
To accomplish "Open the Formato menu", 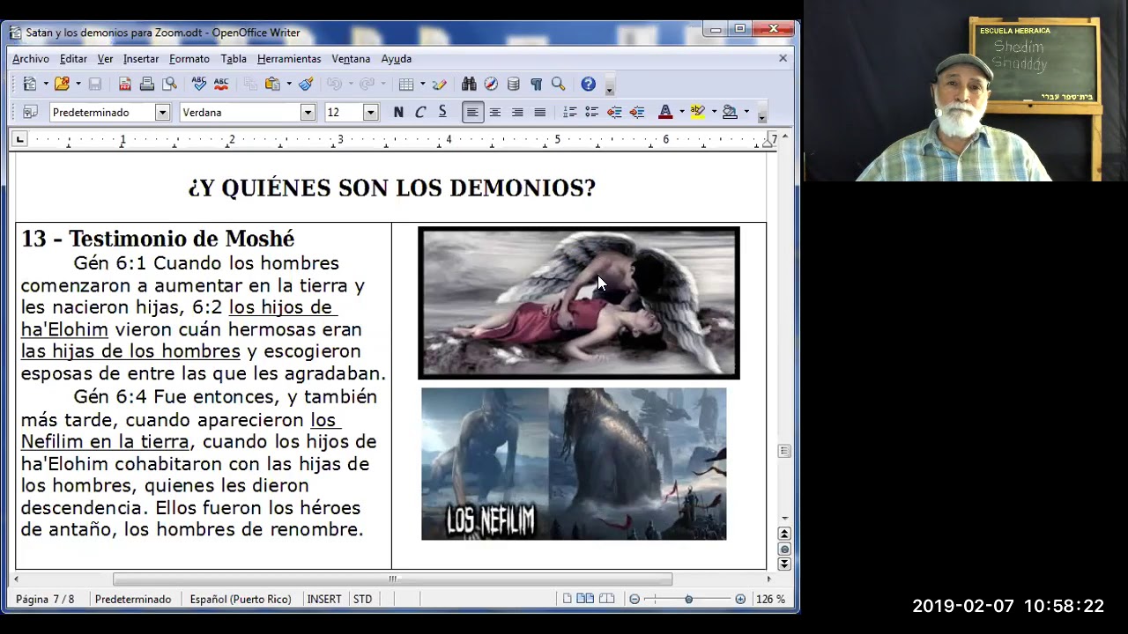I will click(x=189, y=58).
